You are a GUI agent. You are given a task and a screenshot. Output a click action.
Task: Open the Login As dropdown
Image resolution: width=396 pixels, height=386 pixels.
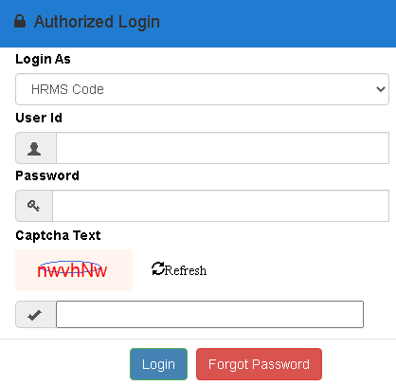[x=202, y=89]
